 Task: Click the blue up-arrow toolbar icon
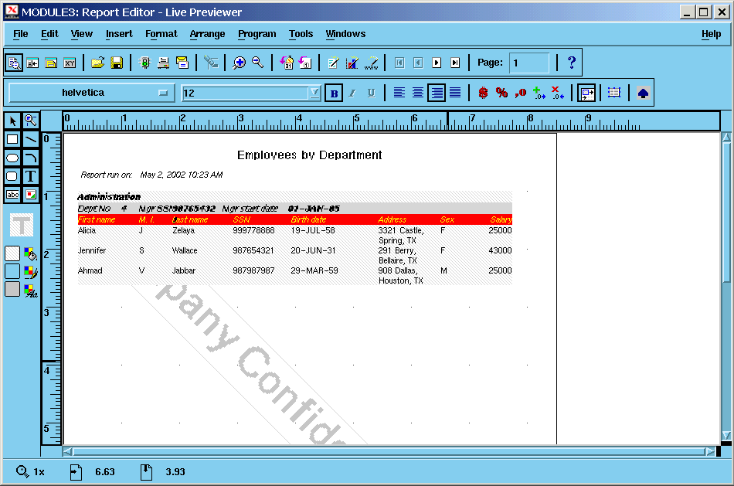[x=643, y=93]
